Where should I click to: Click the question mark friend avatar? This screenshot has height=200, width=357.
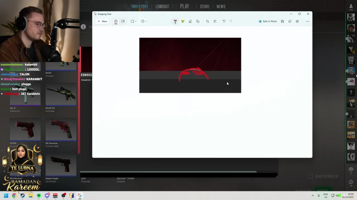click(351, 92)
